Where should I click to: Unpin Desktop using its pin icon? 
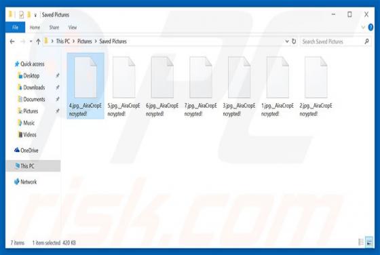[58, 76]
